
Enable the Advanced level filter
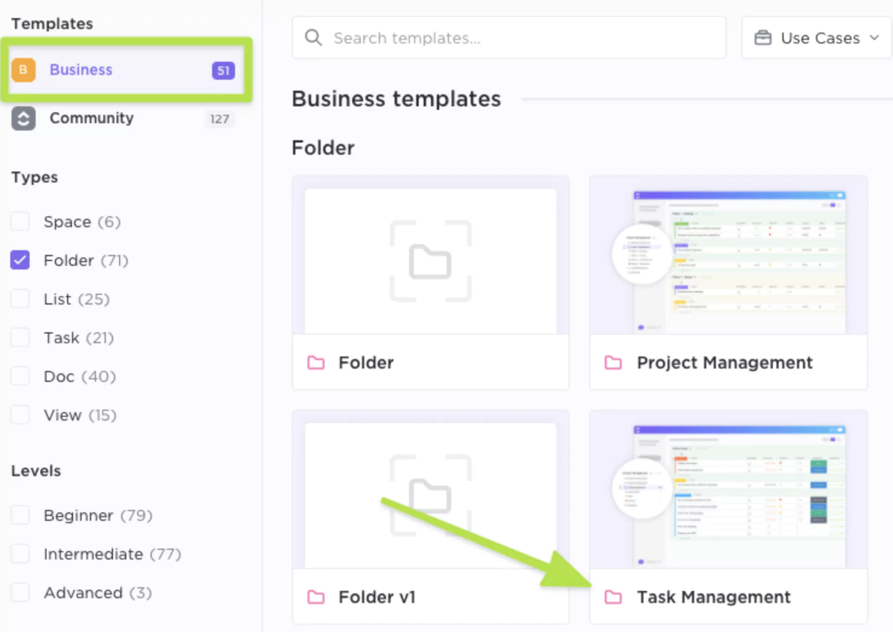tap(20, 592)
